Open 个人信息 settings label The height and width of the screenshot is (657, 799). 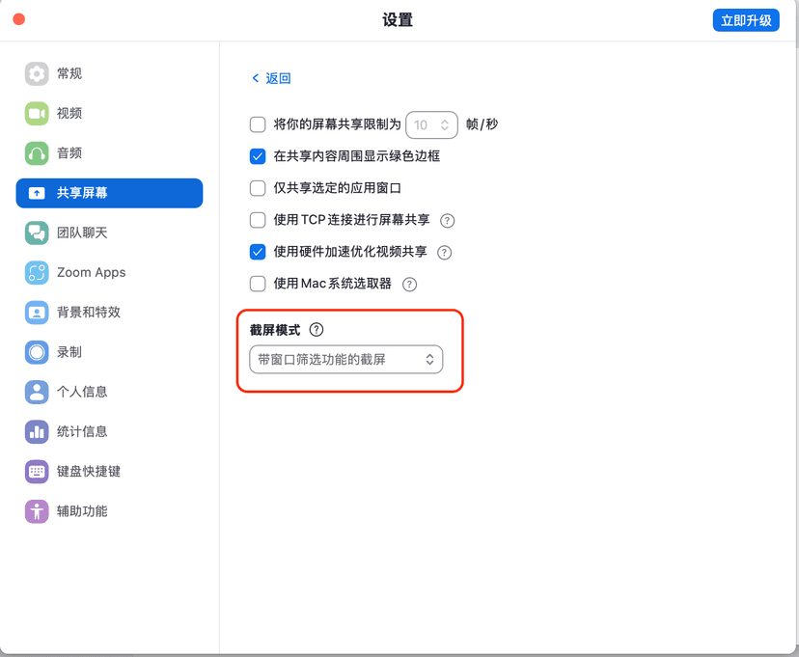pos(82,392)
